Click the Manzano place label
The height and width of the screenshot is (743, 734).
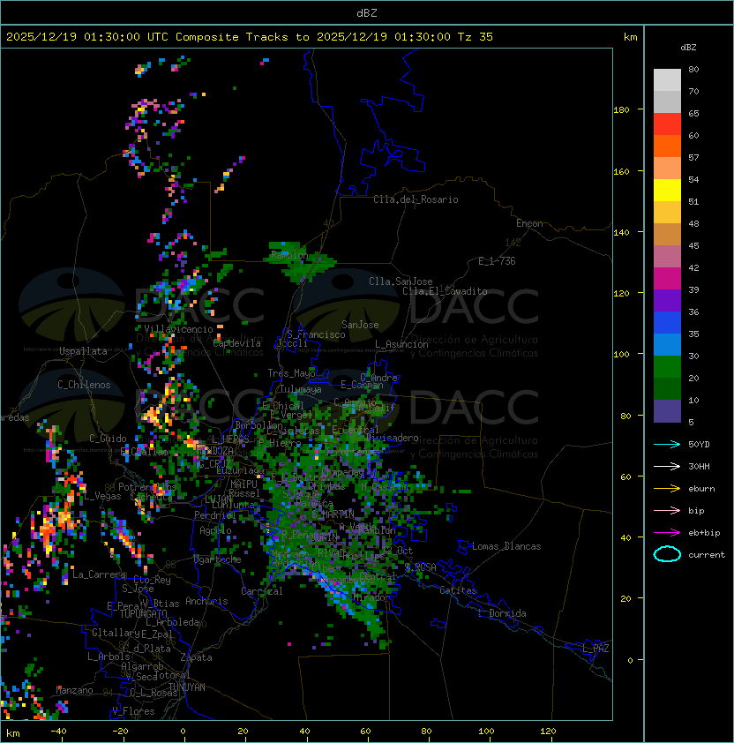pyautogui.click(x=74, y=690)
